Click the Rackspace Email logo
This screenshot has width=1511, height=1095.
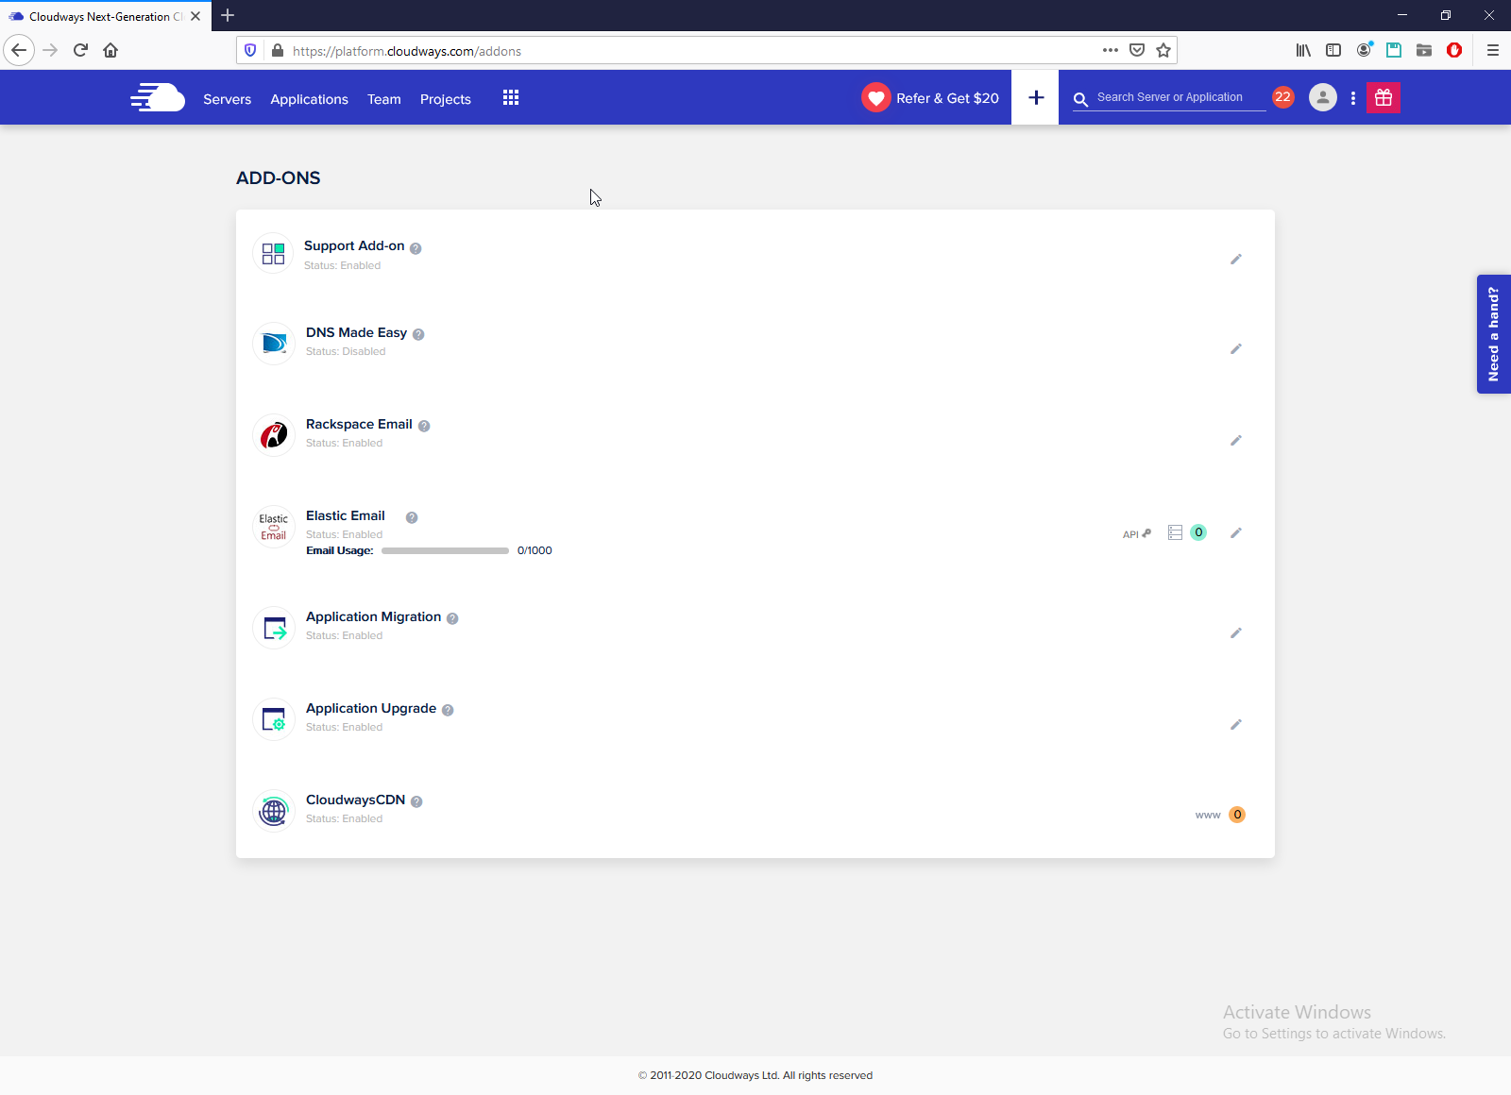click(274, 434)
